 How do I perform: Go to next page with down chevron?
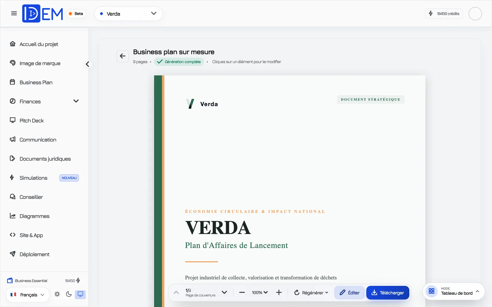(224, 293)
